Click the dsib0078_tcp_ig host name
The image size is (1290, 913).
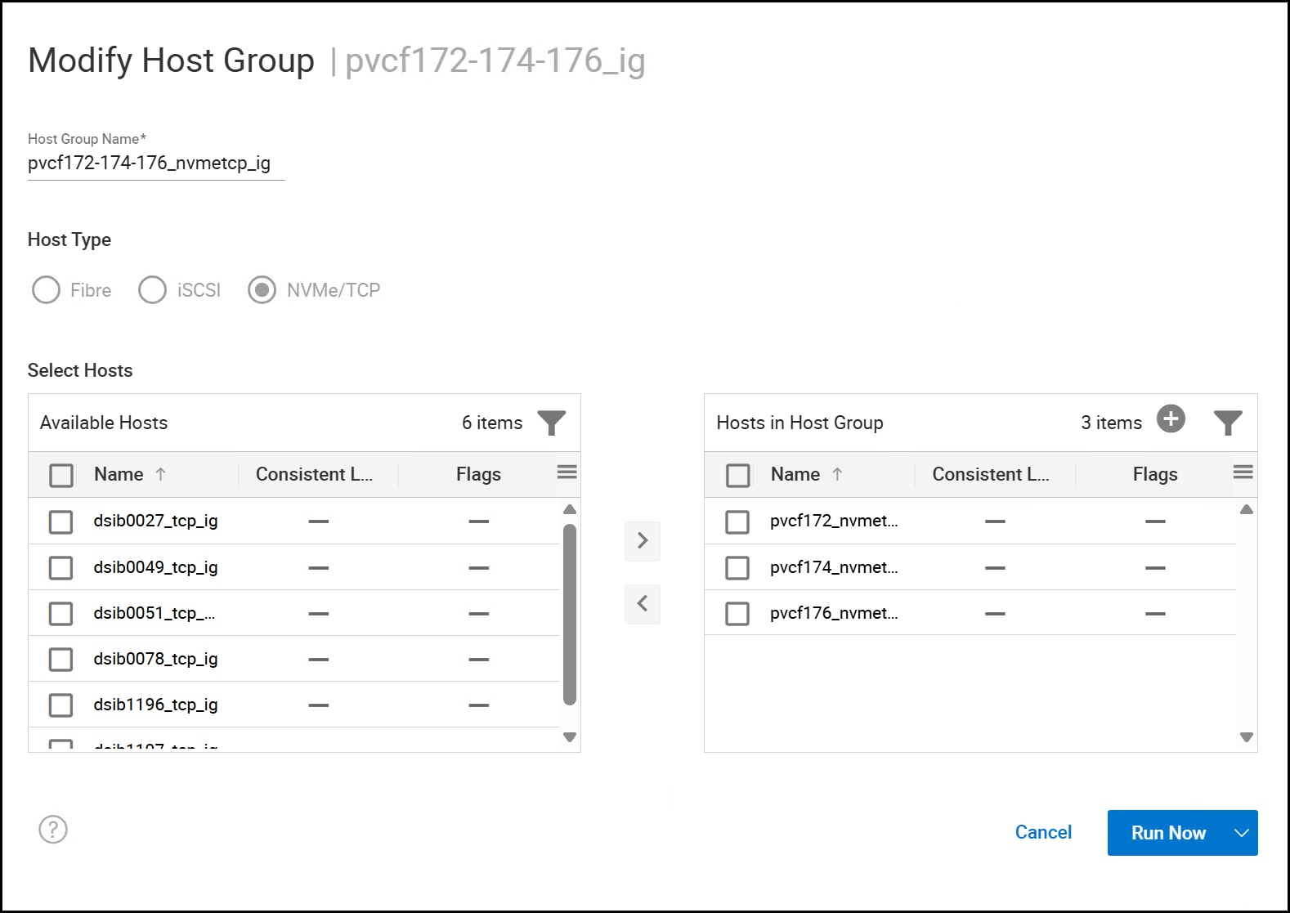[x=155, y=659]
